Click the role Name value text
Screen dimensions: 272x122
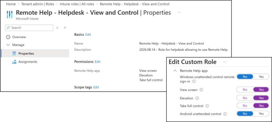(x=172, y=43)
